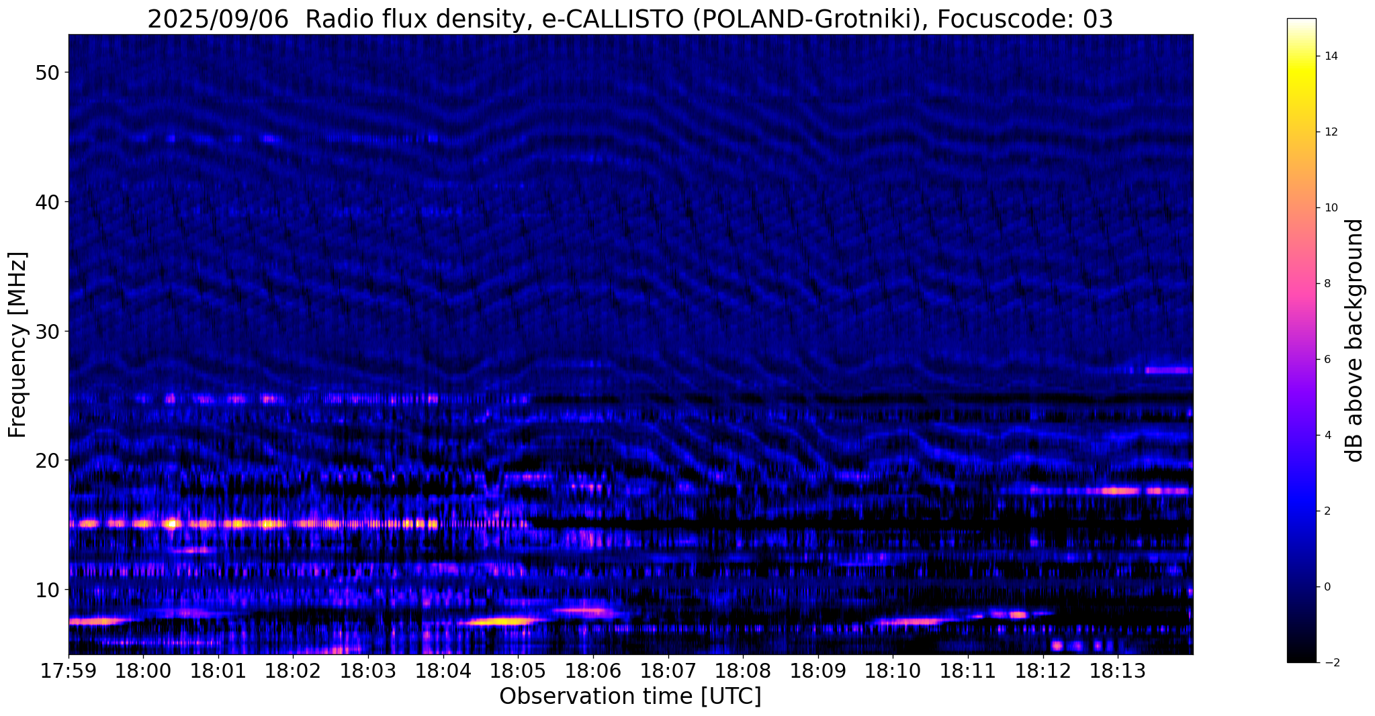This screenshot has width=1375, height=716.
Task: Select the 20 tick on the frequency axis
Action: (x=46, y=460)
